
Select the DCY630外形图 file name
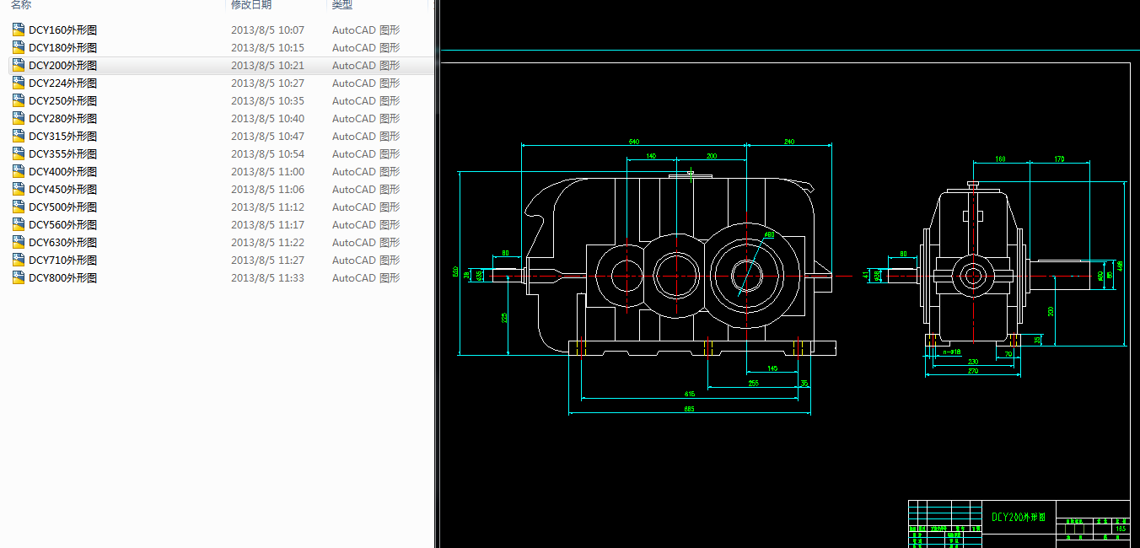pyautogui.click(x=62, y=242)
